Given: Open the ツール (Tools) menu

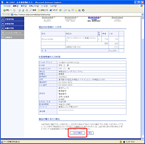Looking at the screenshot, I should 44,6.
